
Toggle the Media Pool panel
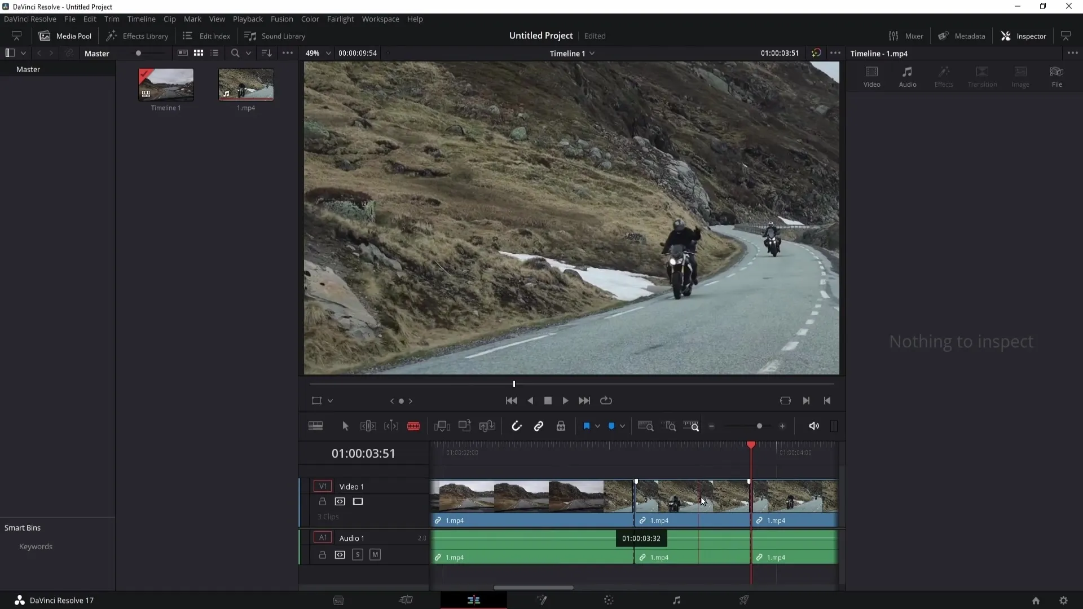tap(65, 36)
